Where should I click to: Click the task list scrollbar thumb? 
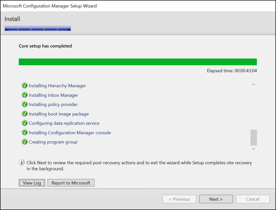tap(254, 138)
